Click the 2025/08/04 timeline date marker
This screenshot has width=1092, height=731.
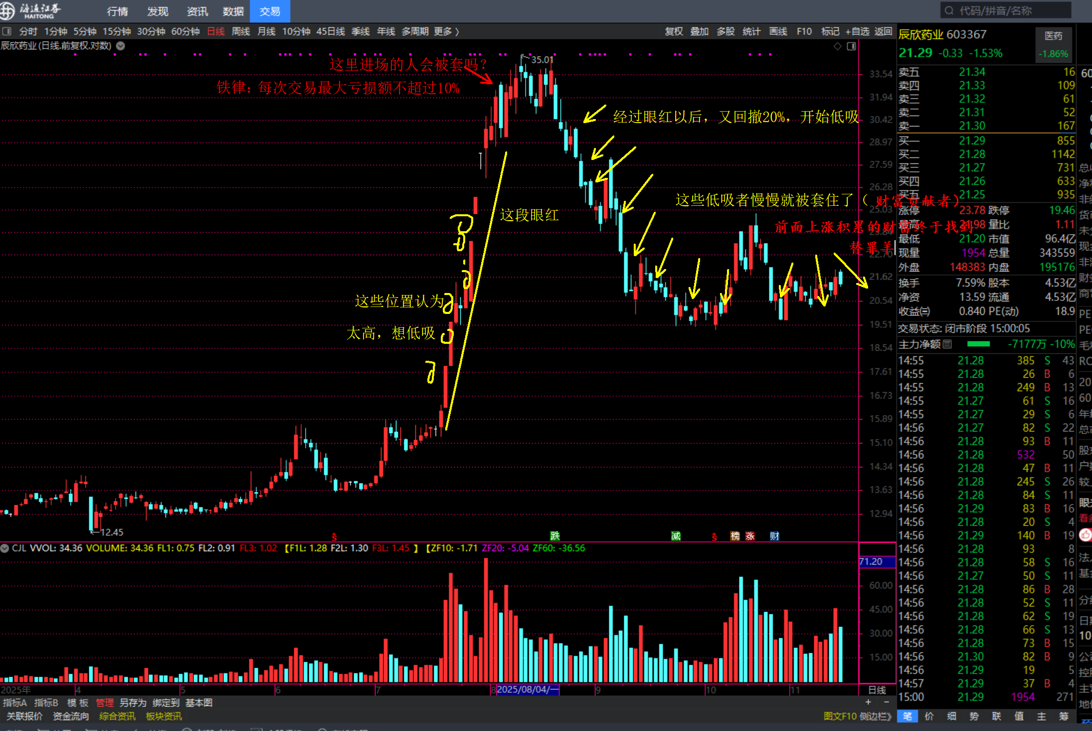[x=528, y=690]
